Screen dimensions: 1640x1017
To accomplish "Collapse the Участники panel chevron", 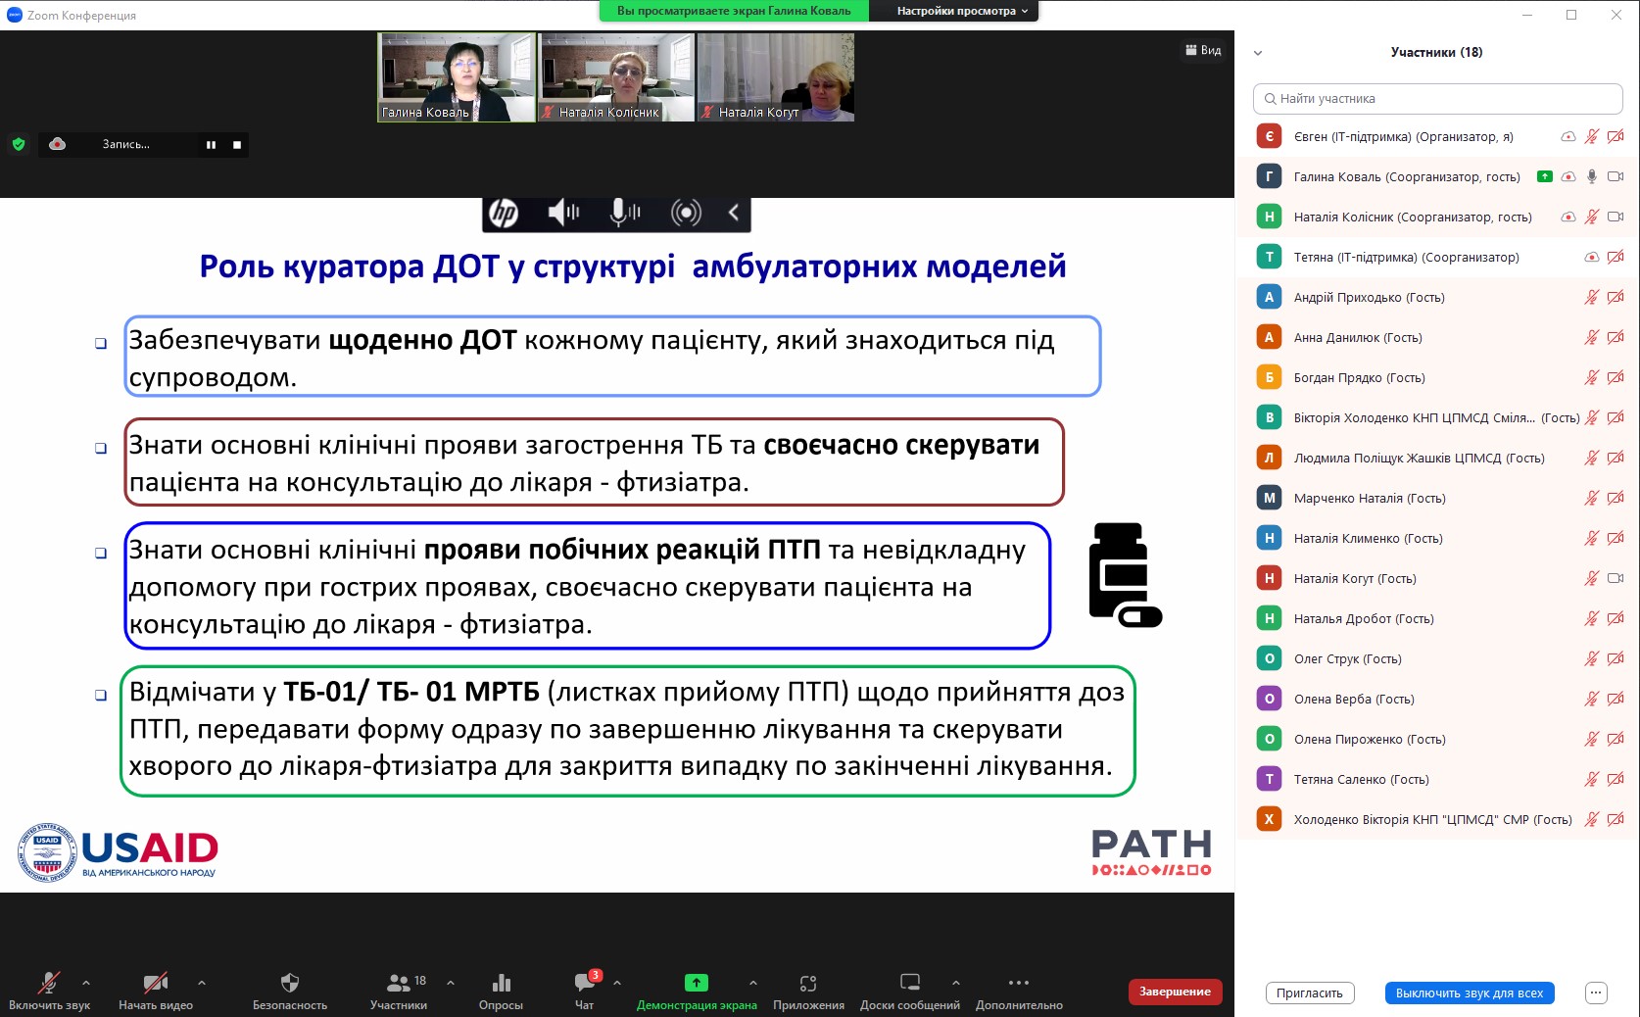I will tap(1258, 53).
